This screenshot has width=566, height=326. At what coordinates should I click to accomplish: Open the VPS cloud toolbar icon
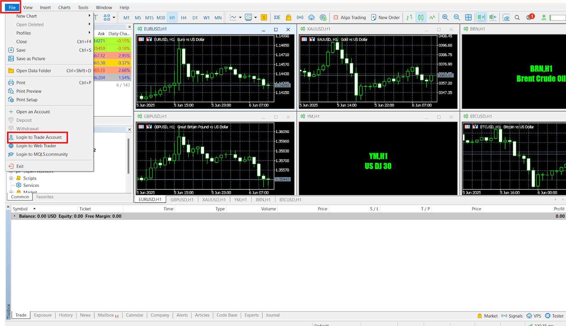pos(312,17)
